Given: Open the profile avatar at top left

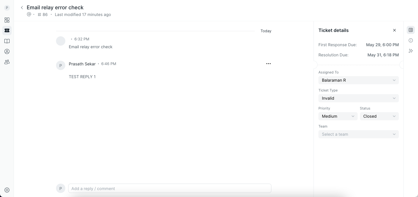Looking at the screenshot, I should click(x=7, y=8).
